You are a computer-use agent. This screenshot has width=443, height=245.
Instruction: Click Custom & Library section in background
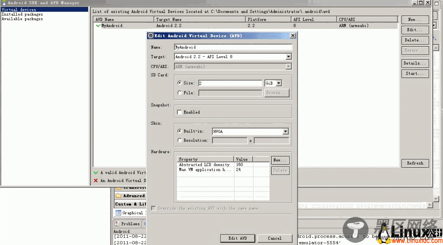tap(130, 204)
